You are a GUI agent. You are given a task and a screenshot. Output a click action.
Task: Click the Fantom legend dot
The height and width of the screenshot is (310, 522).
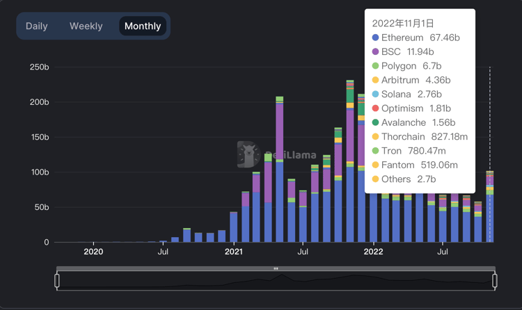coord(375,165)
